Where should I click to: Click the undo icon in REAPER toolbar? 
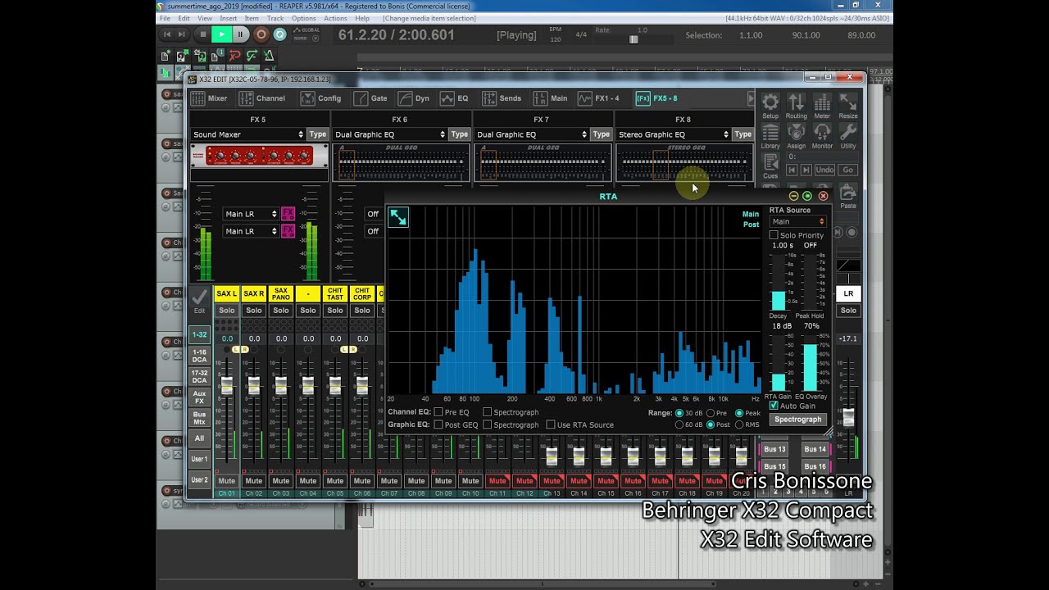click(234, 56)
